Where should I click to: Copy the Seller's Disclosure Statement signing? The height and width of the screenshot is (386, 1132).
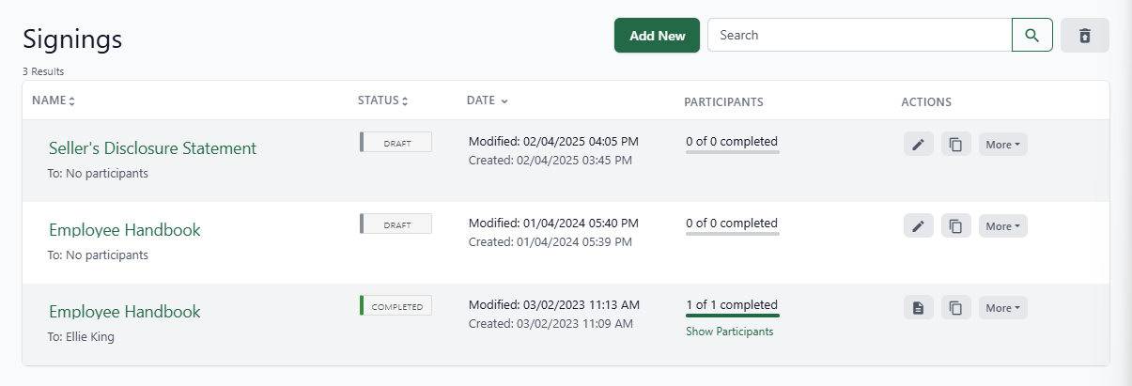[x=955, y=145]
